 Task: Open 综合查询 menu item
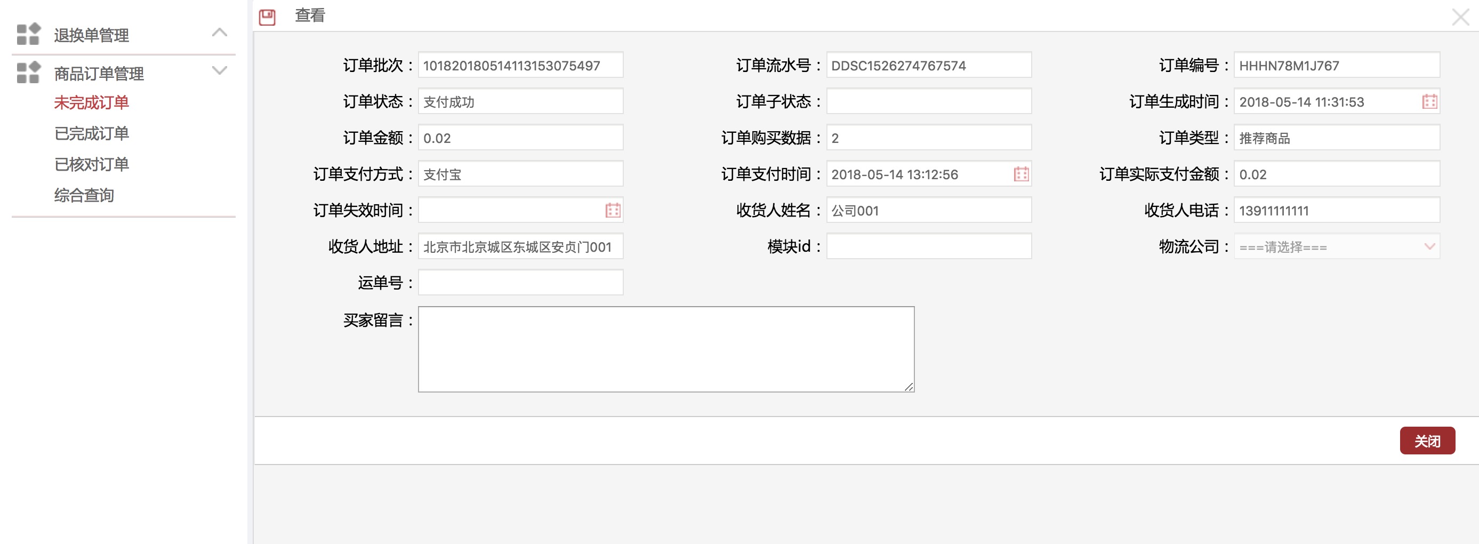(84, 195)
